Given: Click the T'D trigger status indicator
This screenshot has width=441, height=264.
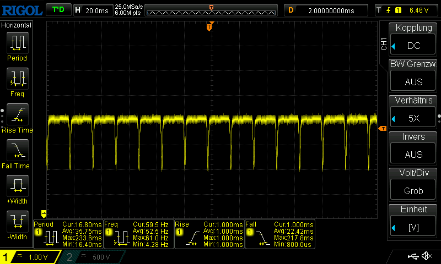Looking at the screenshot, I should (x=58, y=10).
